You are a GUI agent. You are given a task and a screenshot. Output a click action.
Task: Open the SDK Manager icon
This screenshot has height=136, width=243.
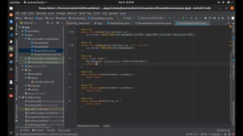pos(223,18)
